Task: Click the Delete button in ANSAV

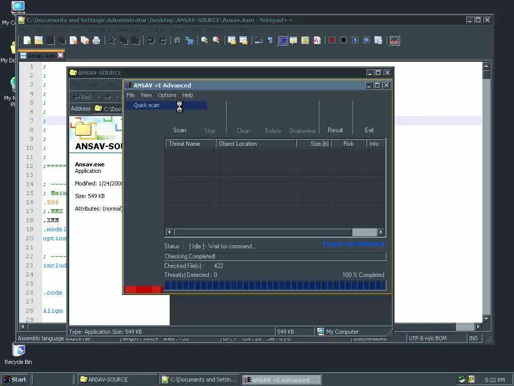Action: click(x=273, y=130)
